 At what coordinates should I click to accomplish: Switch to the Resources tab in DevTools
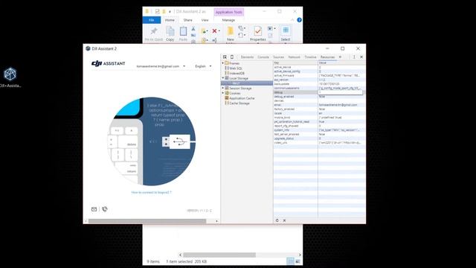pos(327,57)
